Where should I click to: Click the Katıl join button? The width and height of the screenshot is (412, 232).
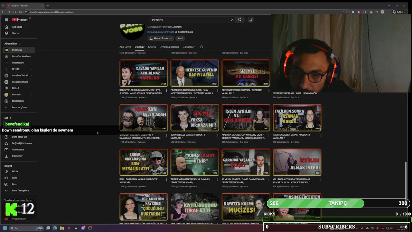pos(180,38)
